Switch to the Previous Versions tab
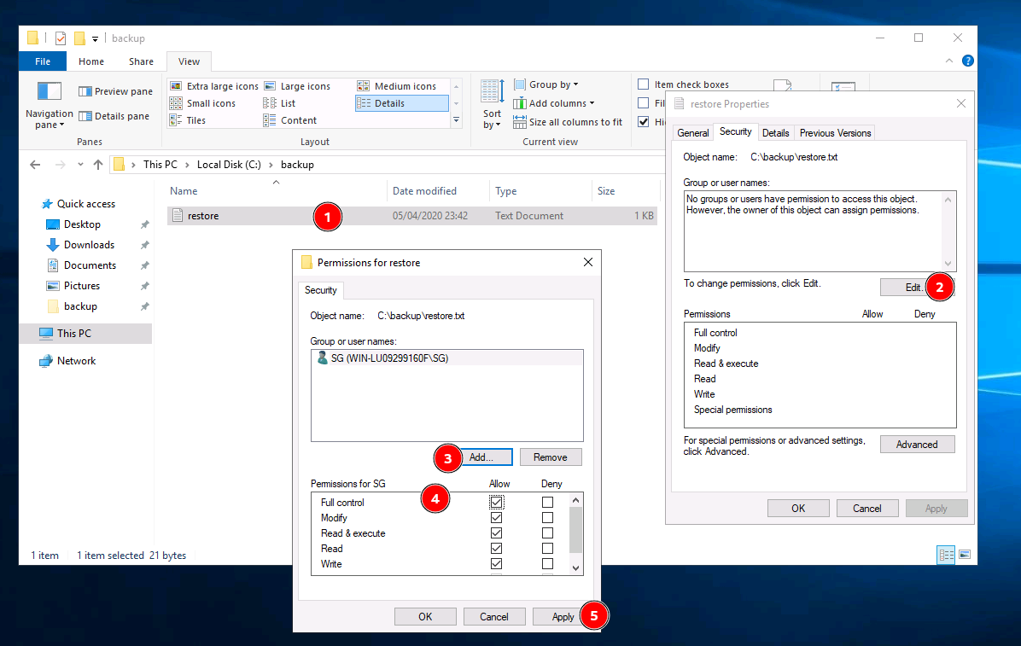Viewport: 1021px width, 646px height. (x=836, y=133)
